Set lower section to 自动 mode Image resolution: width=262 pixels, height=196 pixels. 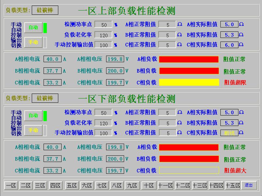(33, 116)
